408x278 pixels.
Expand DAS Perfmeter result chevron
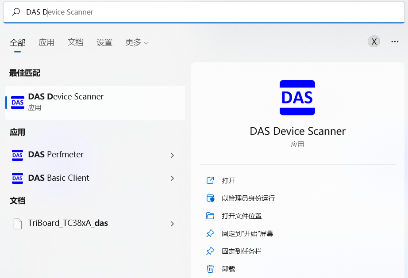[172, 155]
